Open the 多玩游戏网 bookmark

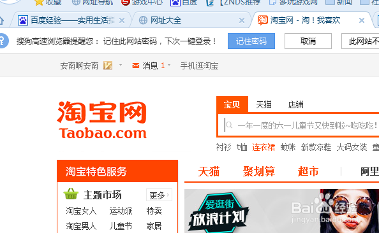click(294, 3)
